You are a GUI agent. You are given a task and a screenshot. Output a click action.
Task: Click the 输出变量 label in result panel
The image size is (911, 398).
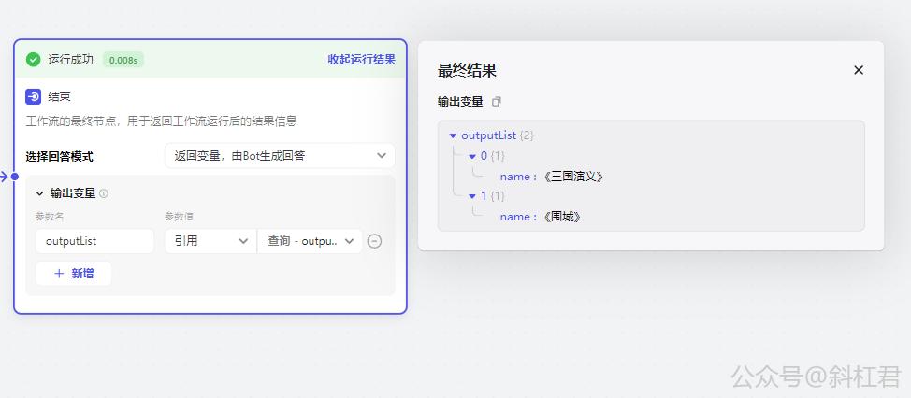pyautogui.click(x=460, y=102)
